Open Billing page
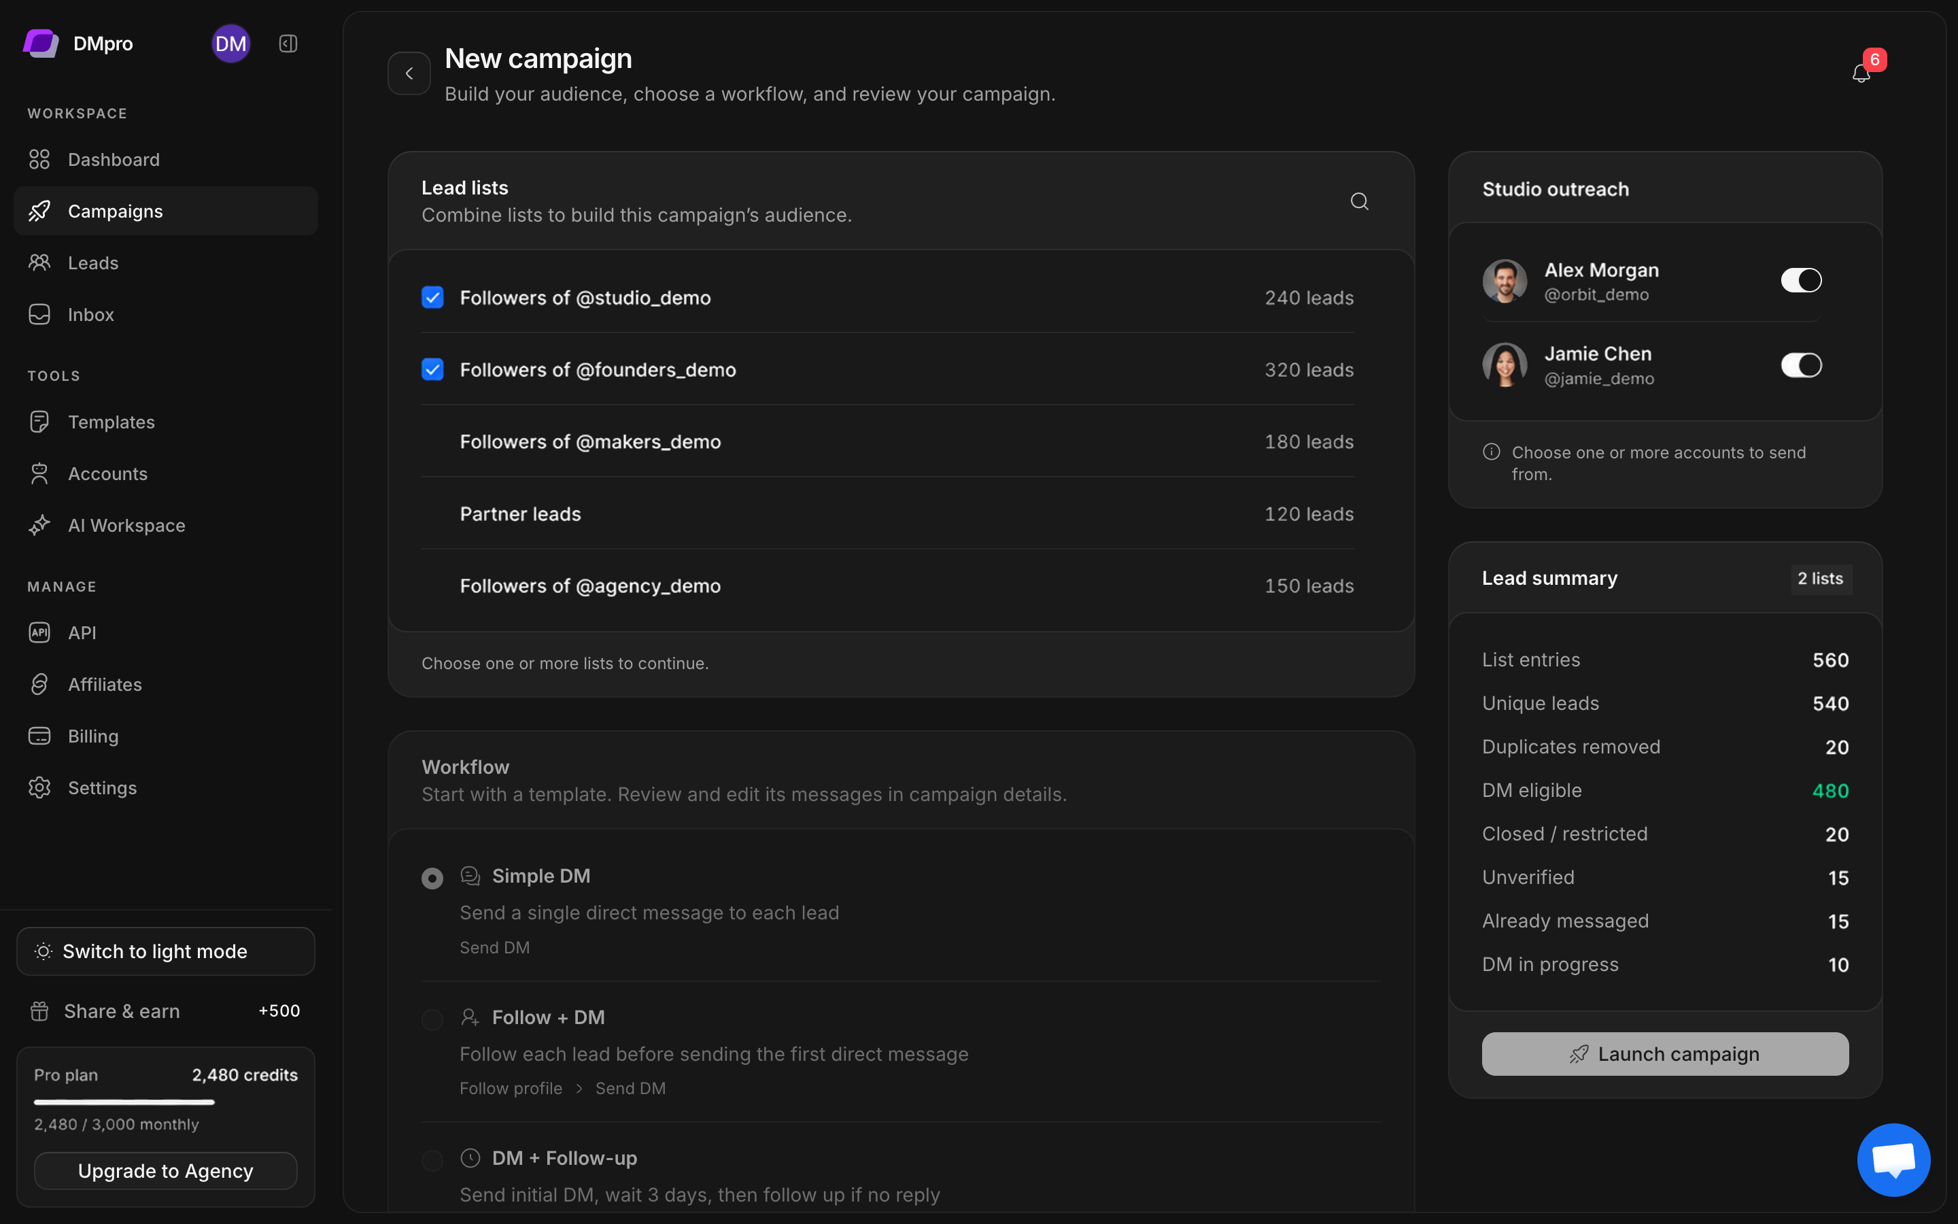This screenshot has width=1958, height=1224. tap(166, 736)
